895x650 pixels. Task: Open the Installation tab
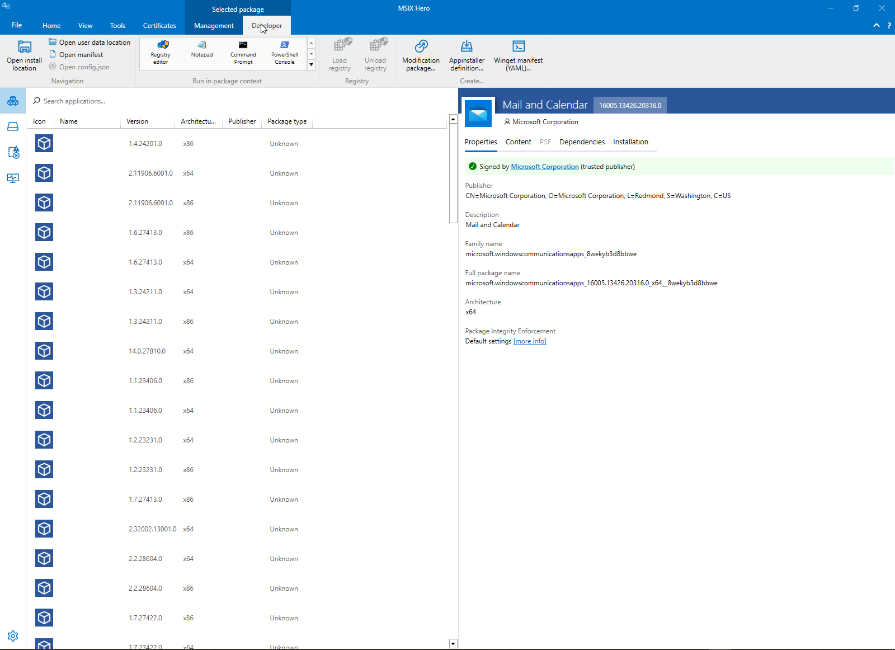click(630, 142)
